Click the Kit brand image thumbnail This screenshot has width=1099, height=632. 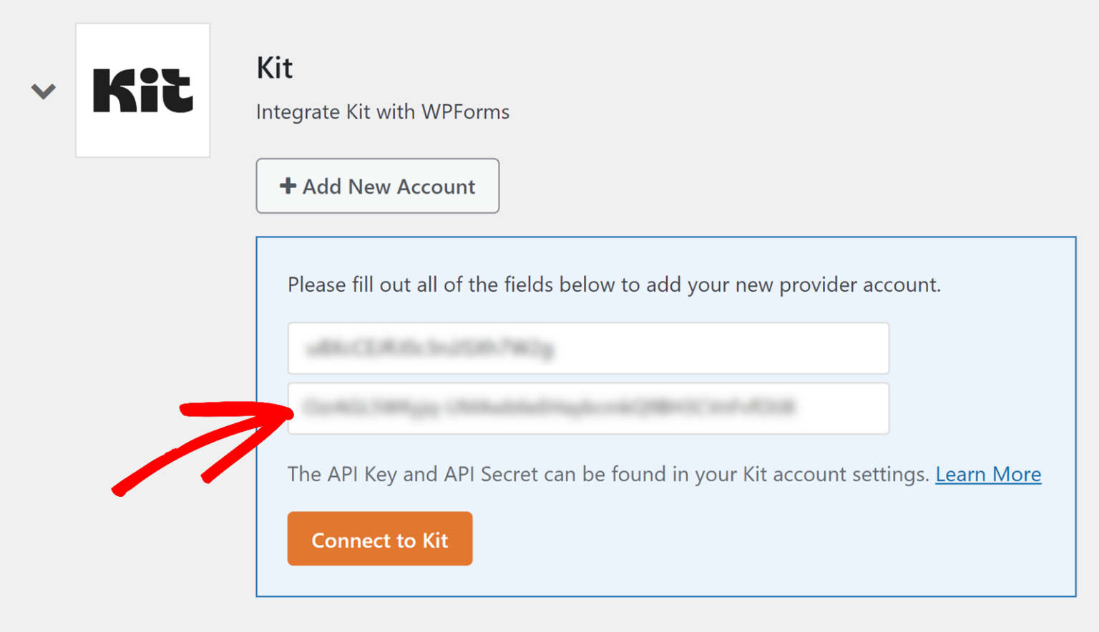[142, 89]
